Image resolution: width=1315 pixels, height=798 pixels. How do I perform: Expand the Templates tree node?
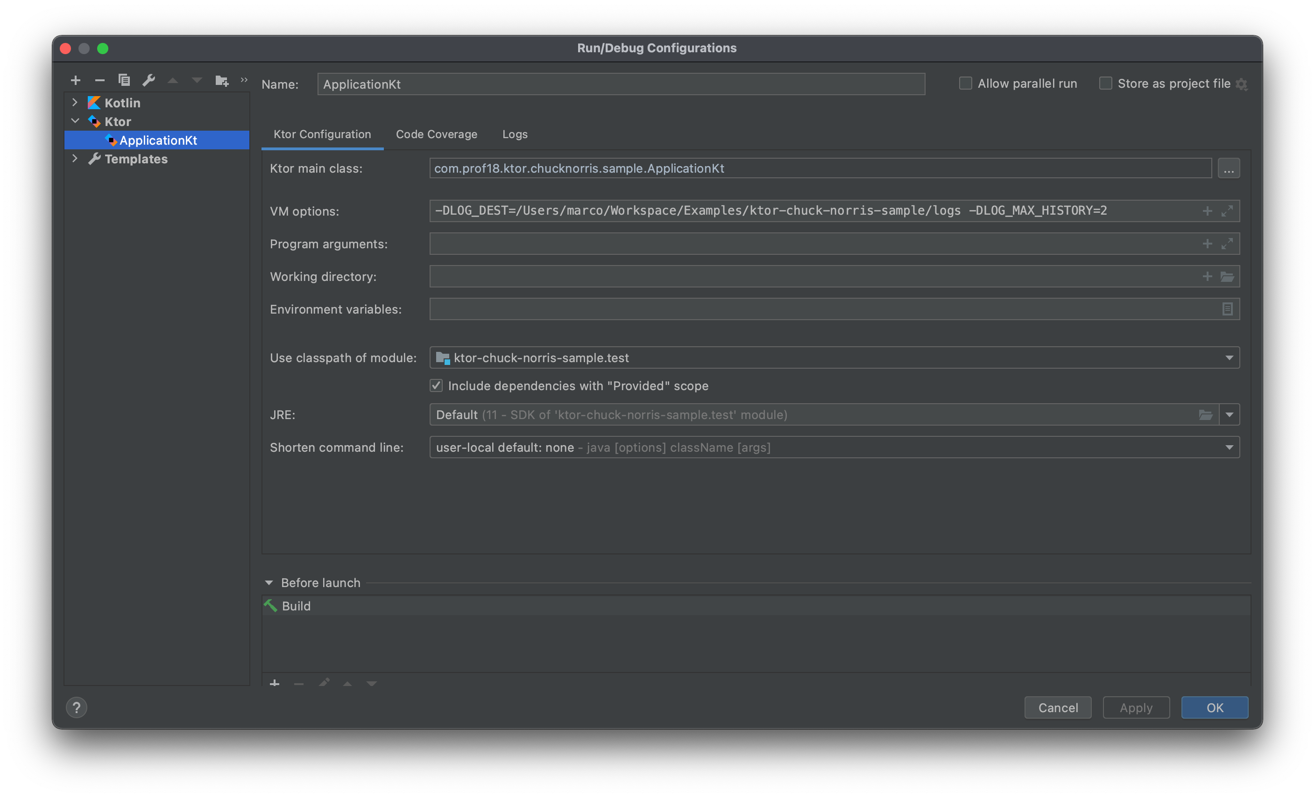coord(75,158)
